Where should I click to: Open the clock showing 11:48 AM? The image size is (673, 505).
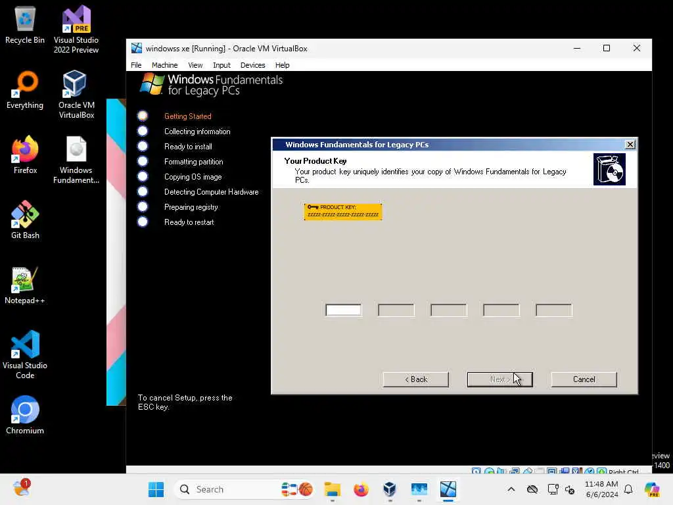(x=602, y=489)
